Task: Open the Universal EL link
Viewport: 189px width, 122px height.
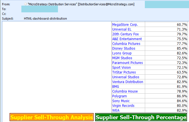Action: point(122,29)
